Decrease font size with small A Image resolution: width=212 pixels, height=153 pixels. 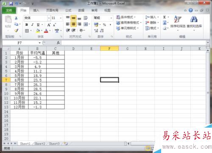click(54, 25)
